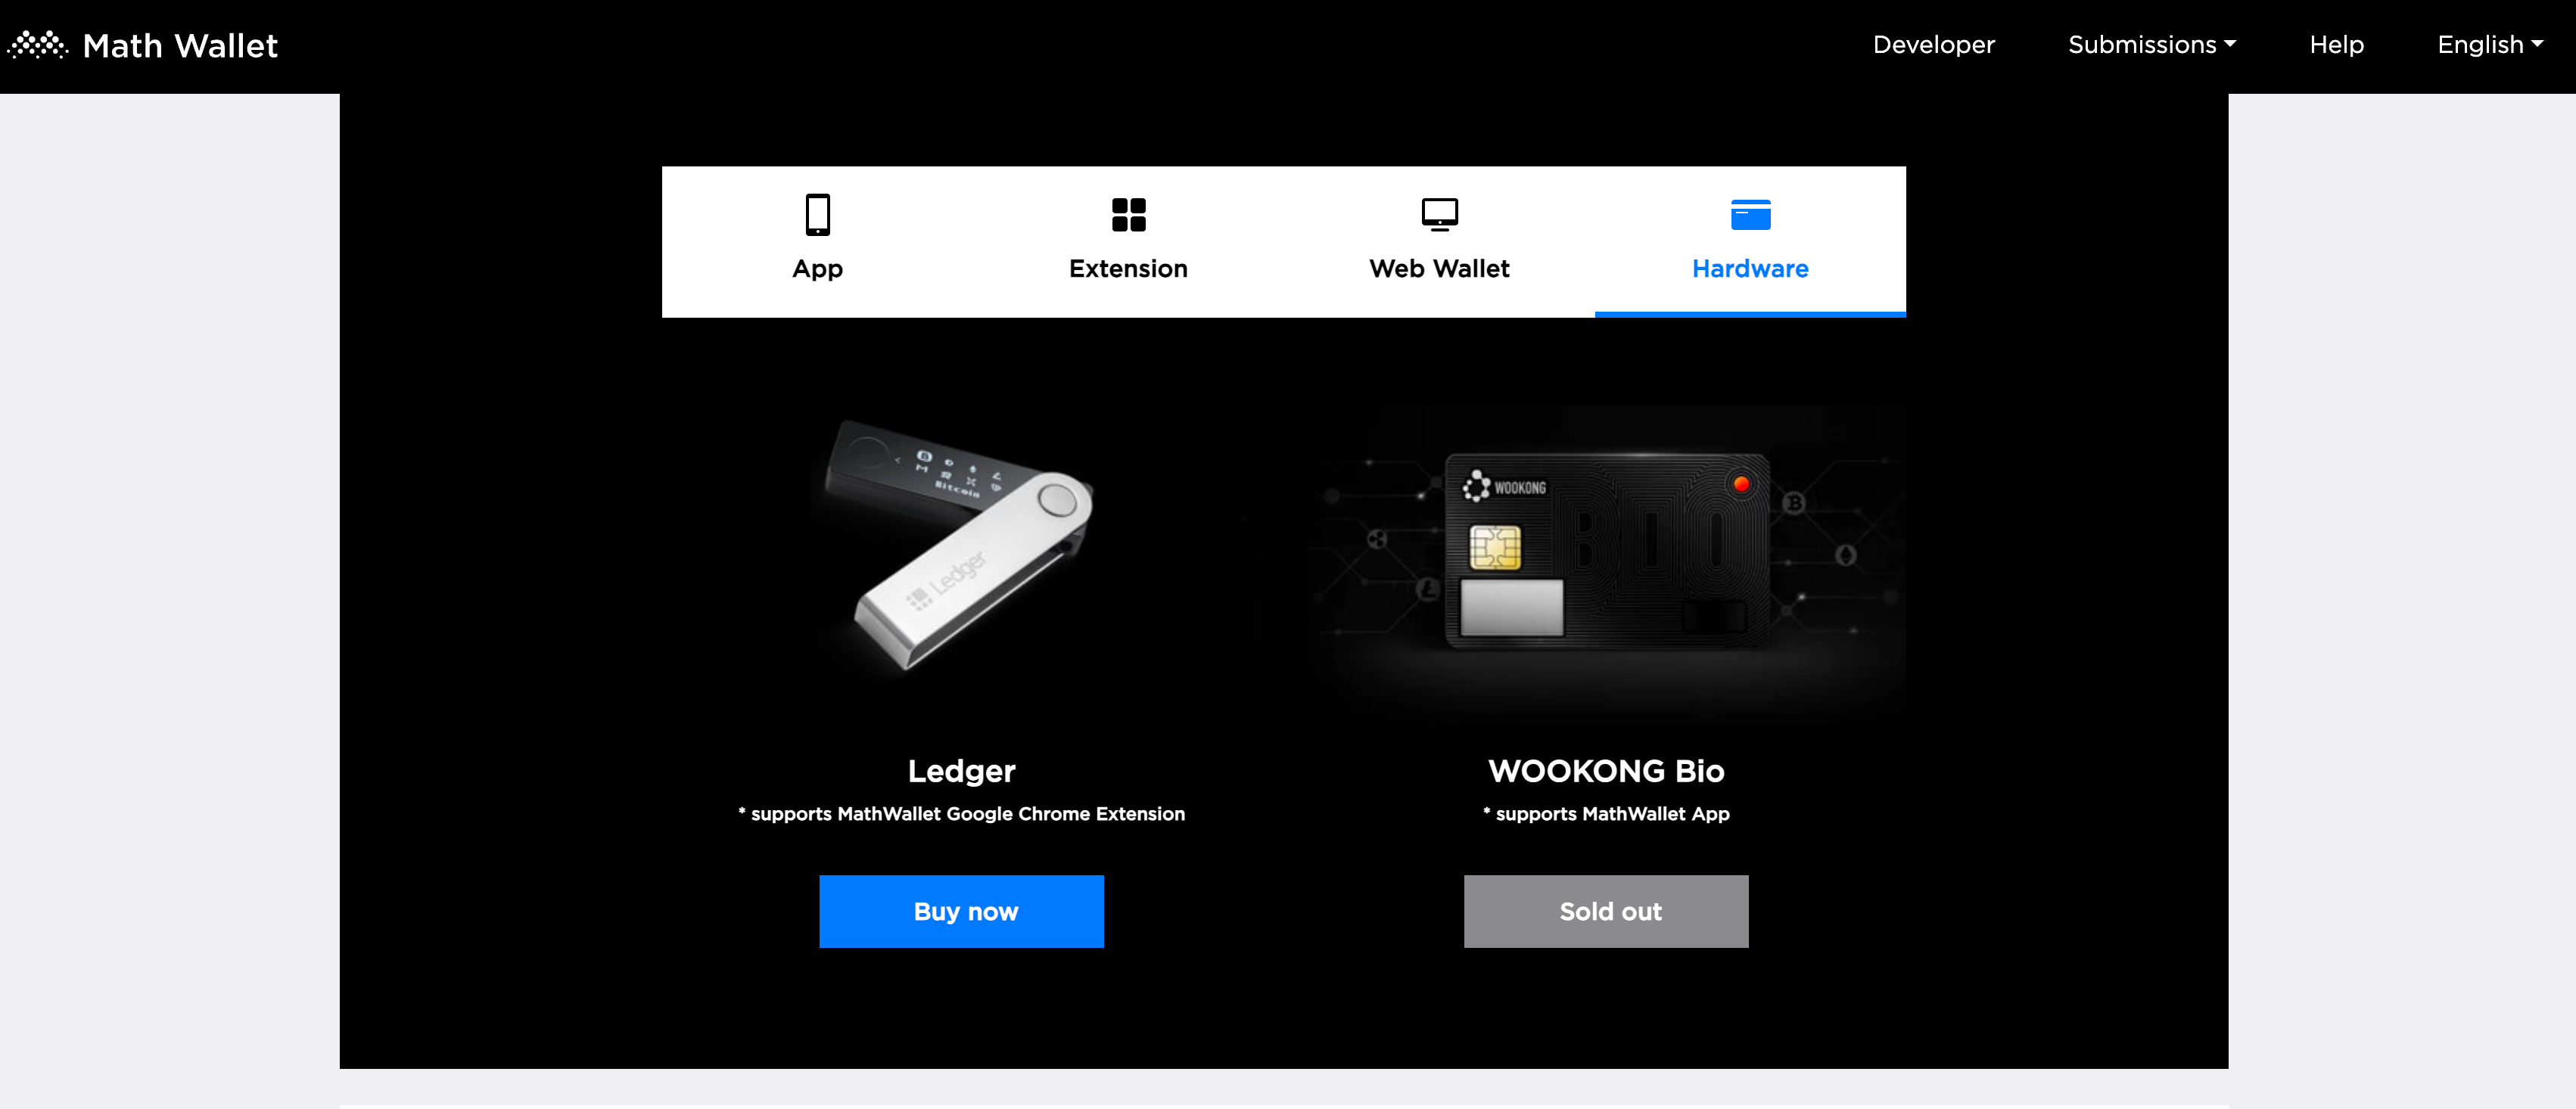
Task: Select the Hardware card icon
Action: coord(1750,214)
